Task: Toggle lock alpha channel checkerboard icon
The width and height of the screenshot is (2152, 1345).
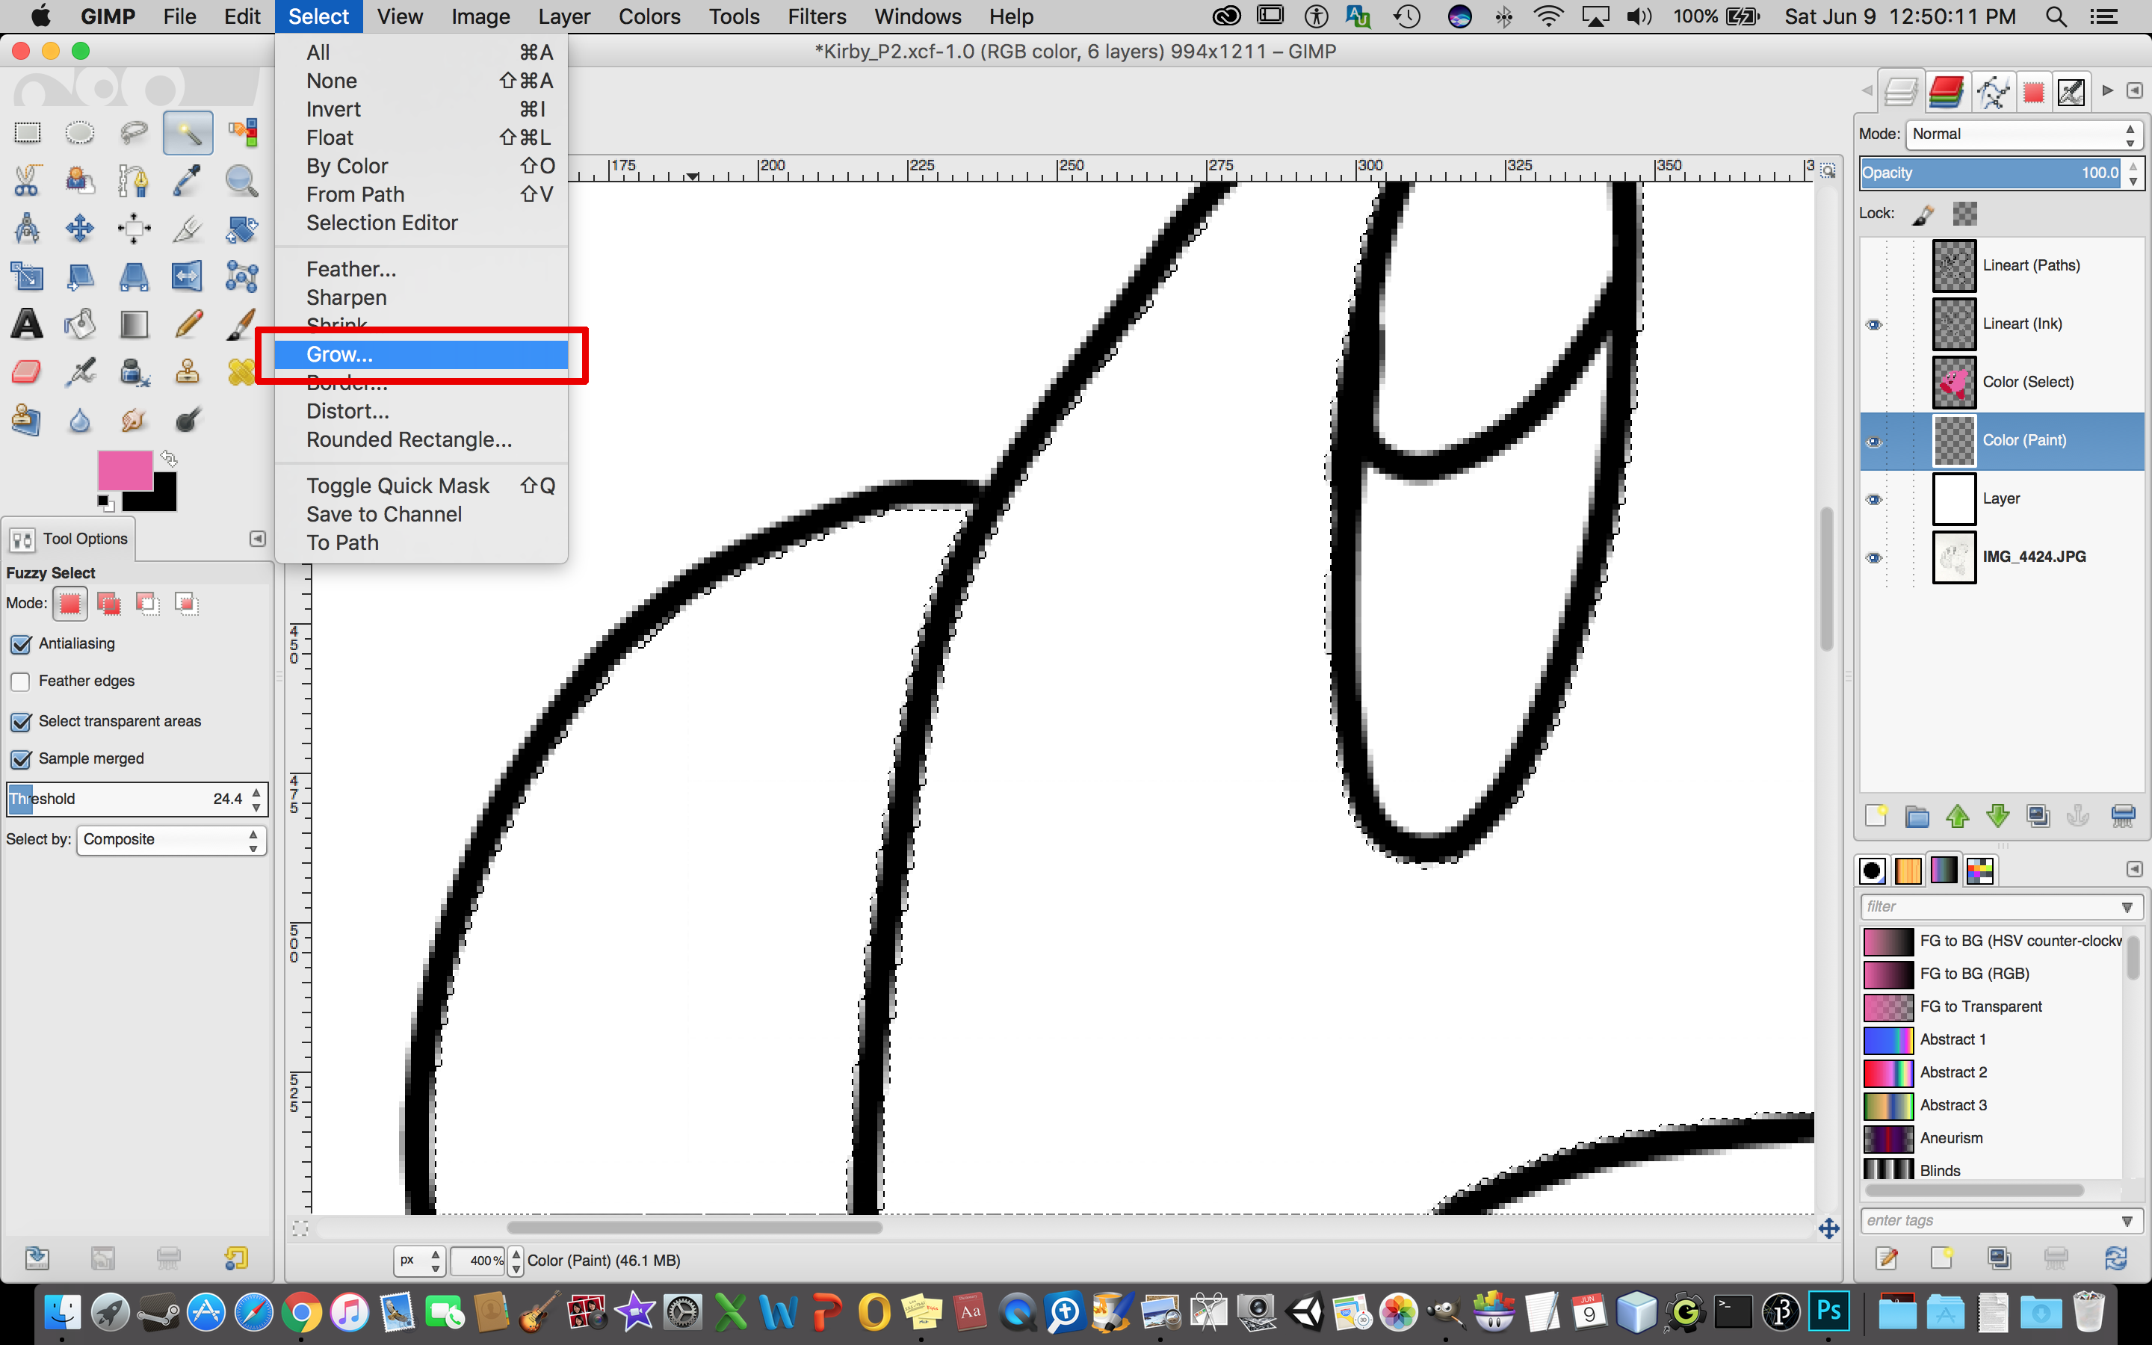Action: pyautogui.click(x=1964, y=214)
